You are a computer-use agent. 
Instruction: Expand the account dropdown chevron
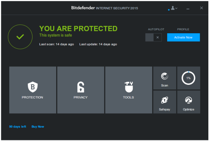tap(176, 8)
